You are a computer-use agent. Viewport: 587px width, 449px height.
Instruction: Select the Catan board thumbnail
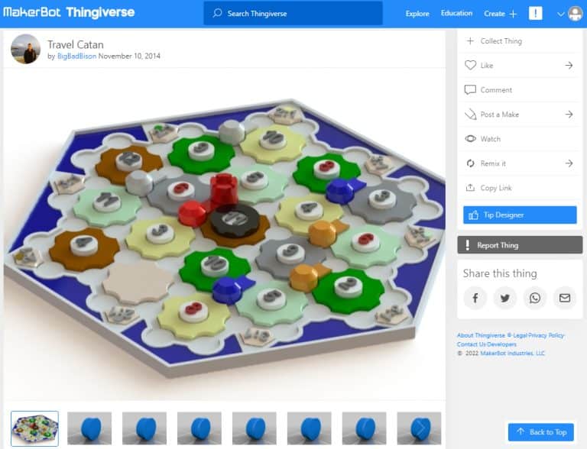35,428
